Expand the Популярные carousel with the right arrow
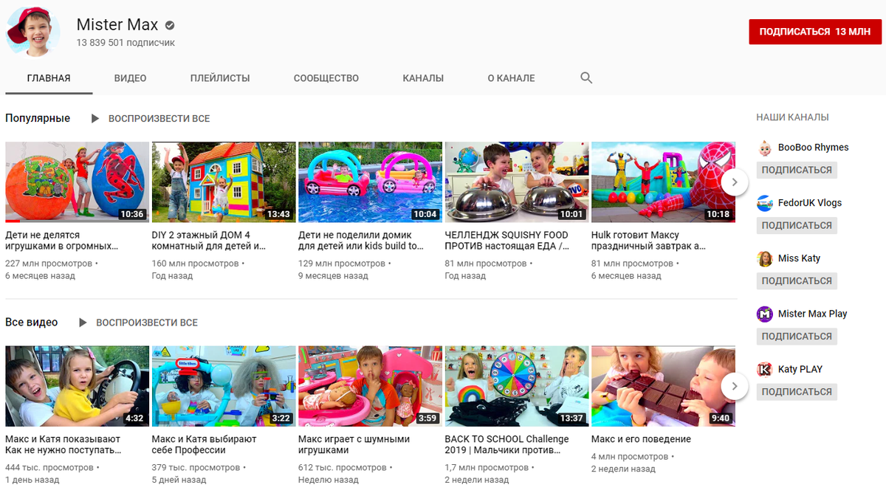This screenshot has width=886, height=493. (x=734, y=182)
